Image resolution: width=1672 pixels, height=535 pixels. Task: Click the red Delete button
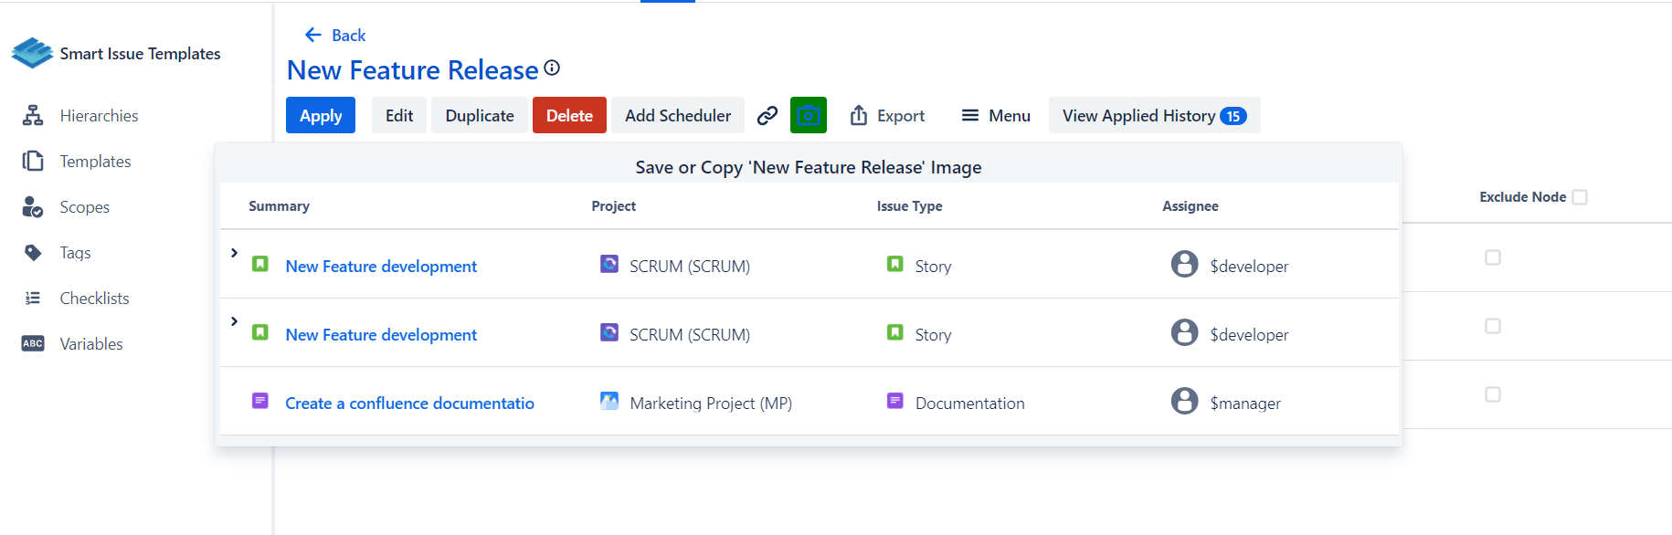coord(569,116)
